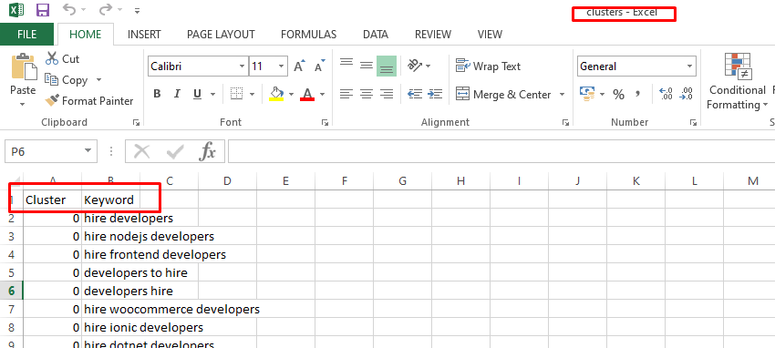Switch to the PAGE LAYOUT tab
775x348 pixels.
point(221,34)
